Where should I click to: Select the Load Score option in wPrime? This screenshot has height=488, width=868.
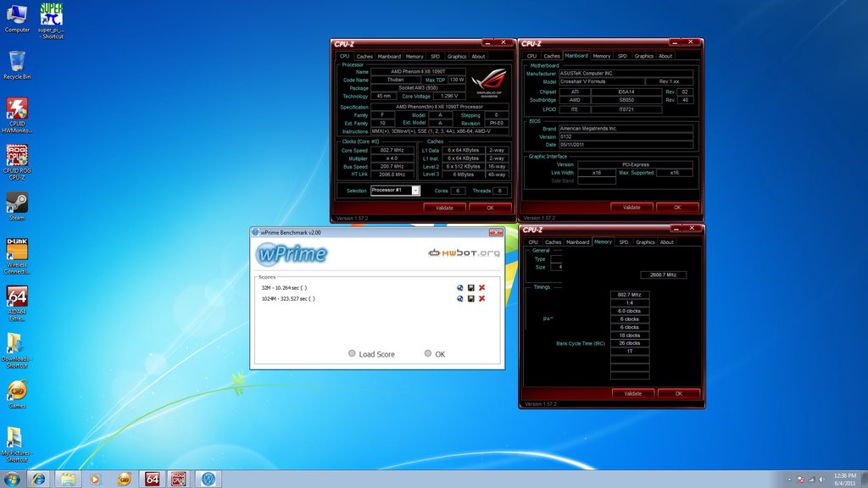371,354
